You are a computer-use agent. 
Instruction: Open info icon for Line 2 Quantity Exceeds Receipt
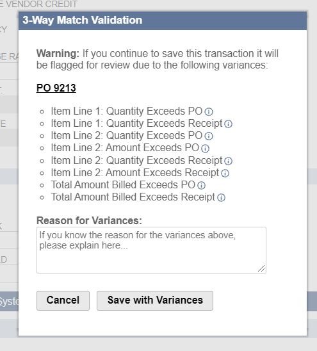229,161
